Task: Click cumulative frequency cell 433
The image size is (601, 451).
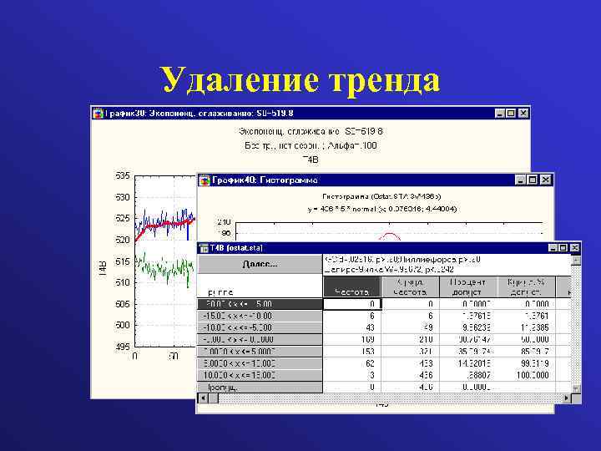Action: 411,363
